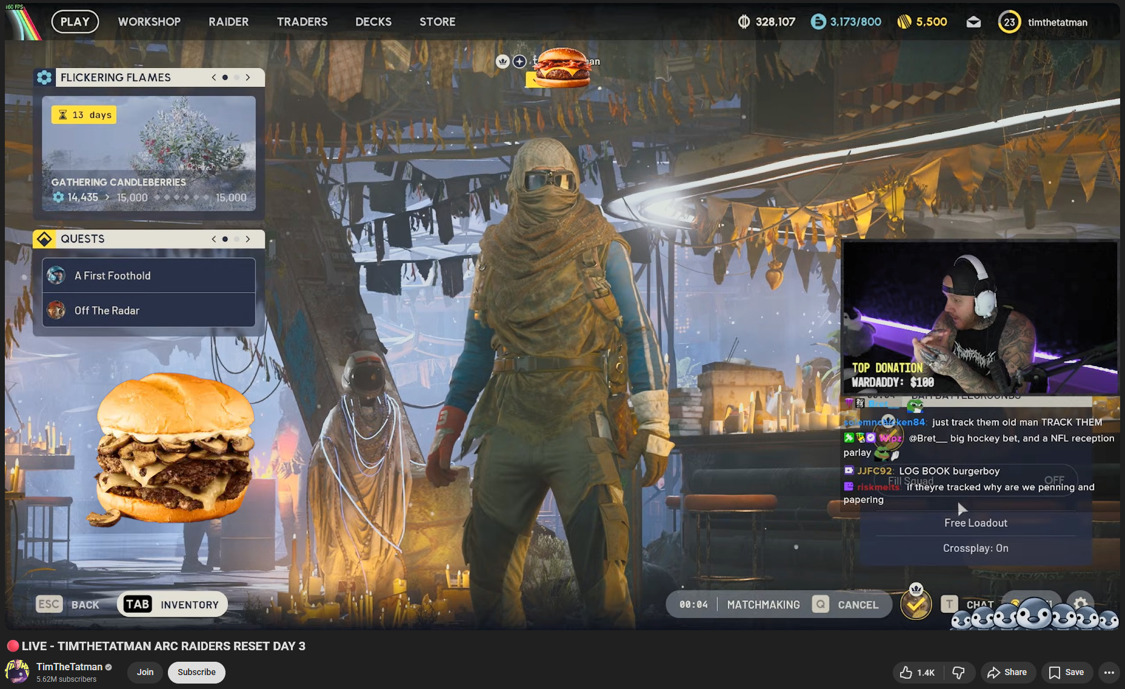Click the JJFC92 chat username

coord(875,471)
